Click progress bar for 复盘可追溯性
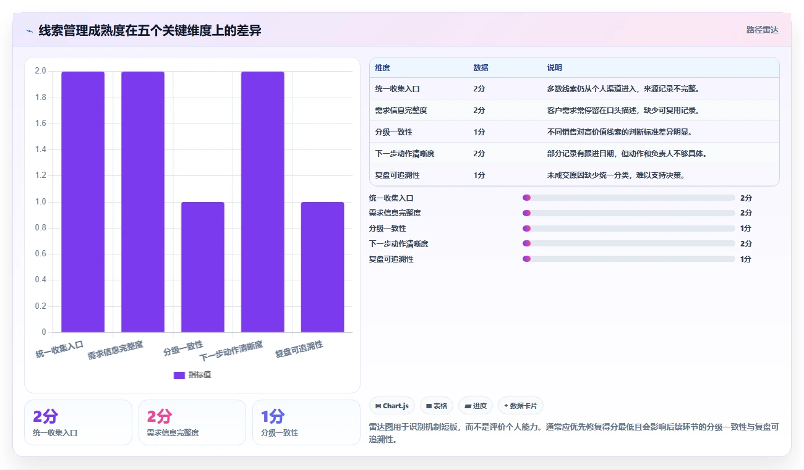 pos(628,259)
